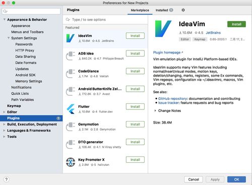The height and width of the screenshot is (185, 252).
Task: Open the plugins gear settings icon
Action: pyautogui.click(x=183, y=10)
